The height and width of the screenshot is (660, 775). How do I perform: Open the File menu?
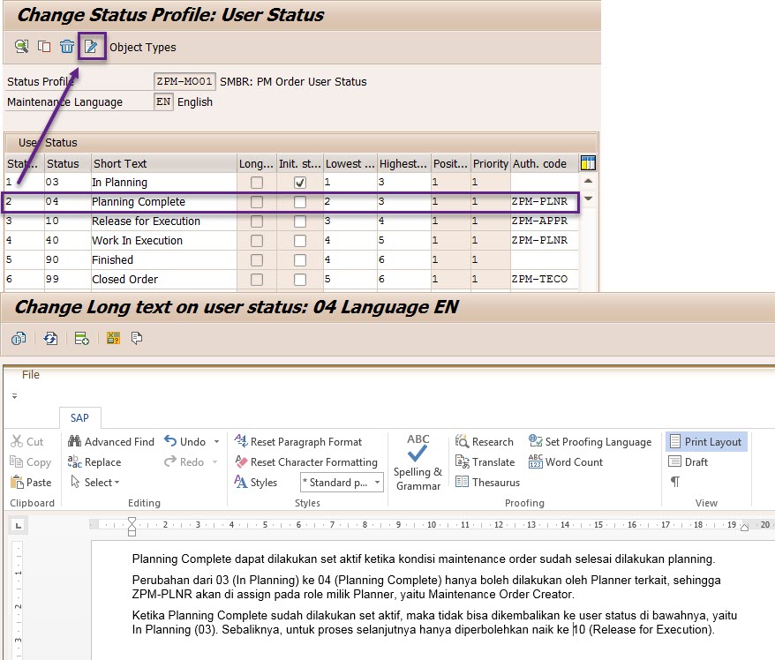pos(30,374)
